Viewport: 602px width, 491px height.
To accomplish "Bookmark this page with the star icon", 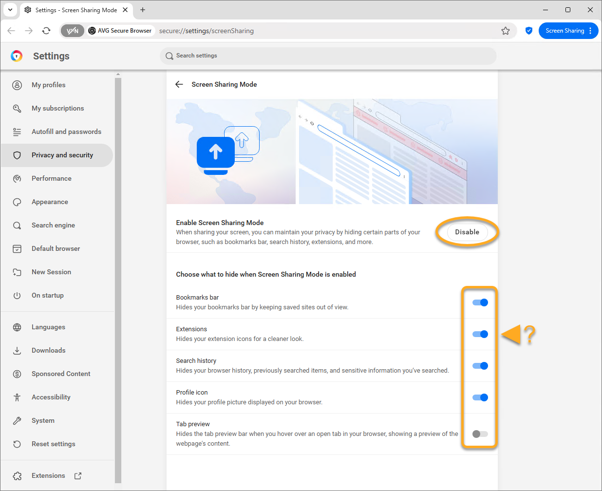I will 506,31.
